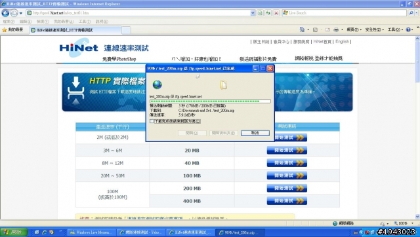Click the browser Forward arrow button
The width and height of the screenshot is (420, 237).
(x=14, y=13)
